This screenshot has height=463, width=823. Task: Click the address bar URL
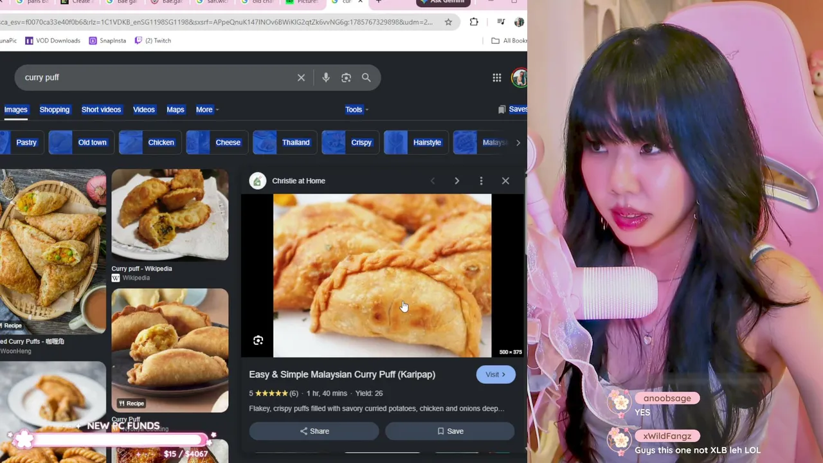point(216,22)
